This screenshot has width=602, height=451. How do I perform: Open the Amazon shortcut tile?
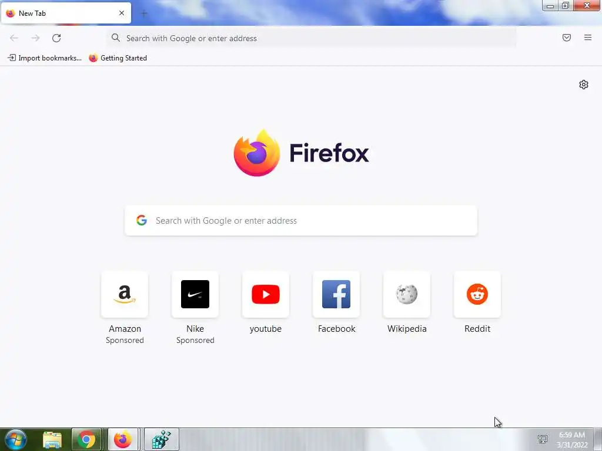(125, 294)
